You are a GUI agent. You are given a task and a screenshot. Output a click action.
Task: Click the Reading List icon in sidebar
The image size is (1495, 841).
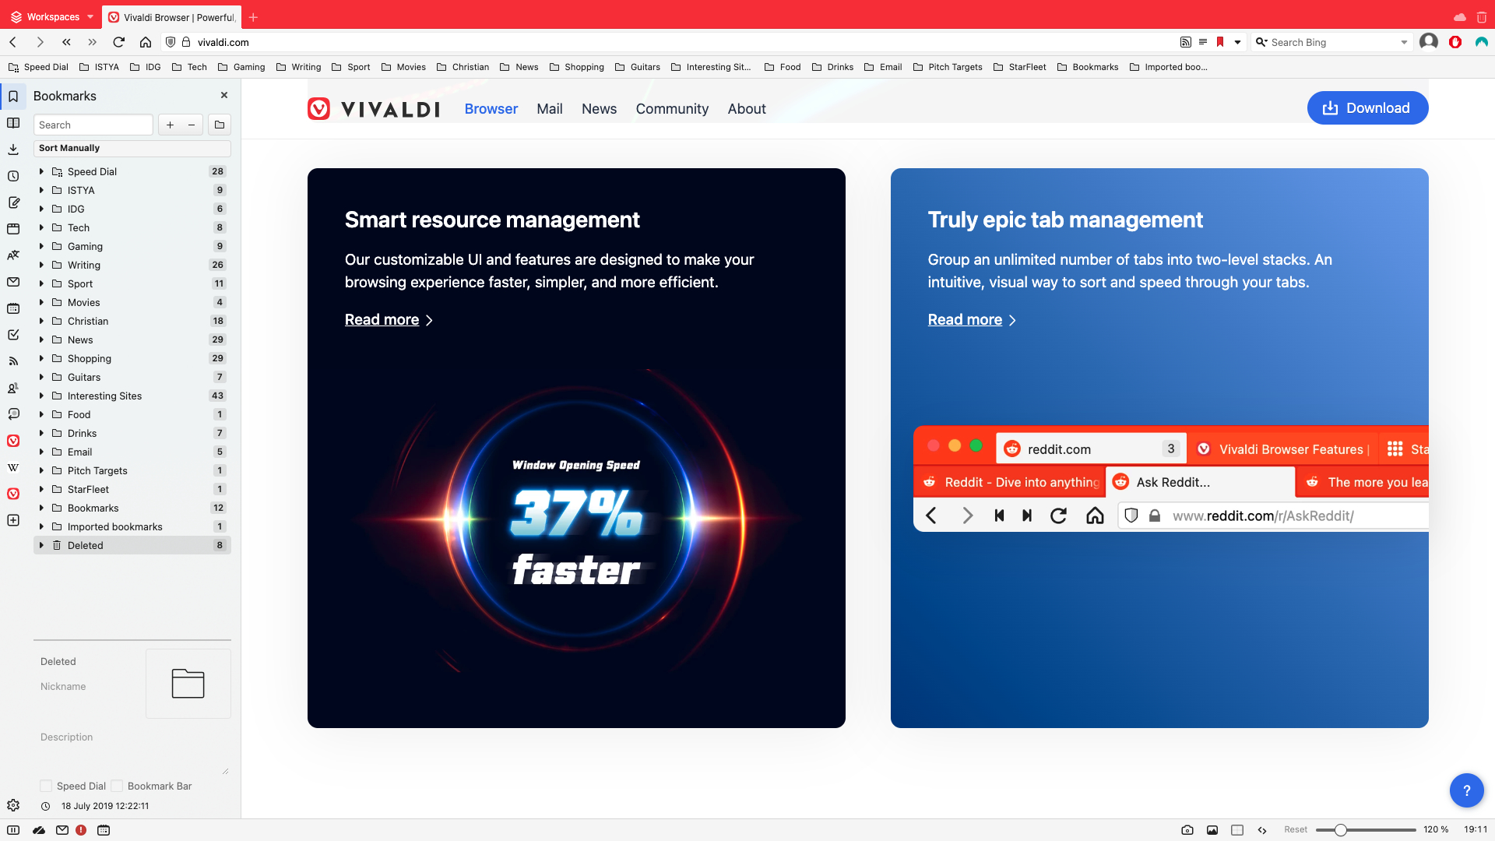pos(13,122)
